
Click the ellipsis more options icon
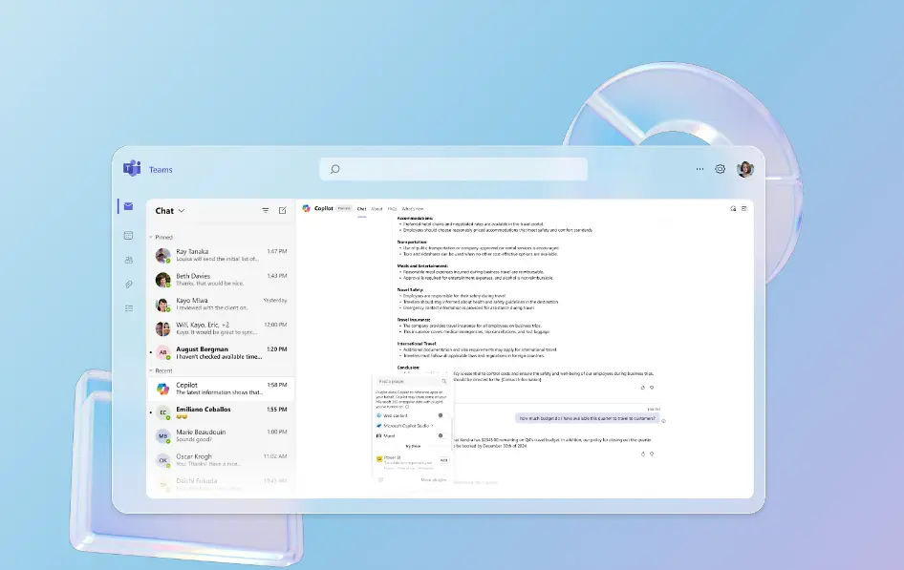(700, 169)
